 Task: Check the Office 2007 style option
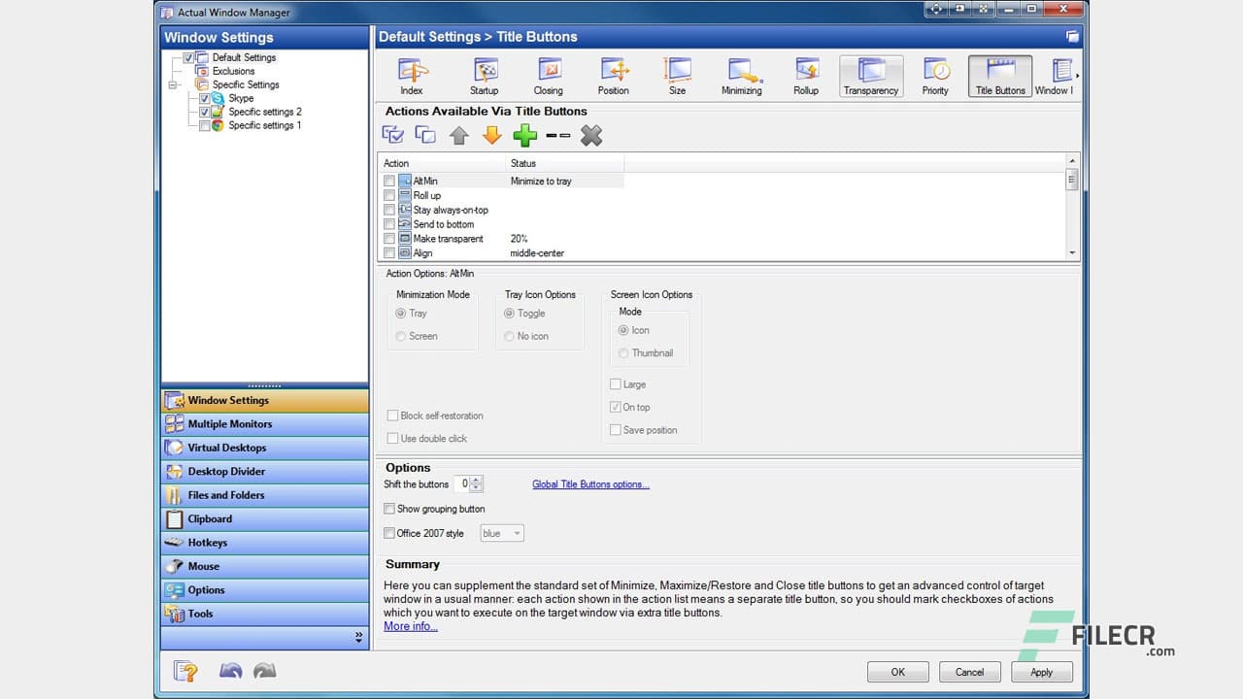click(x=389, y=532)
